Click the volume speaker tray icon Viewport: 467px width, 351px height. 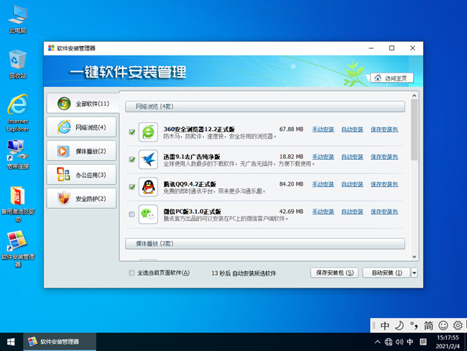coord(399,342)
